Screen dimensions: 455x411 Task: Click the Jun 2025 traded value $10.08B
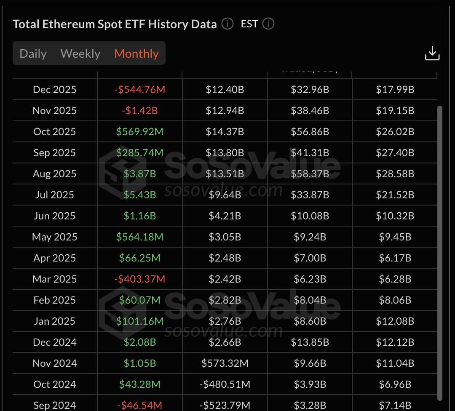(x=310, y=216)
